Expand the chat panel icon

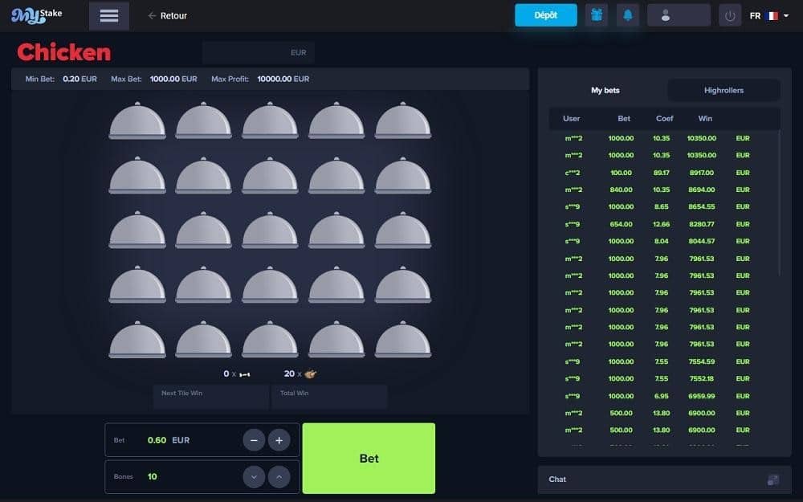[x=772, y=480]
